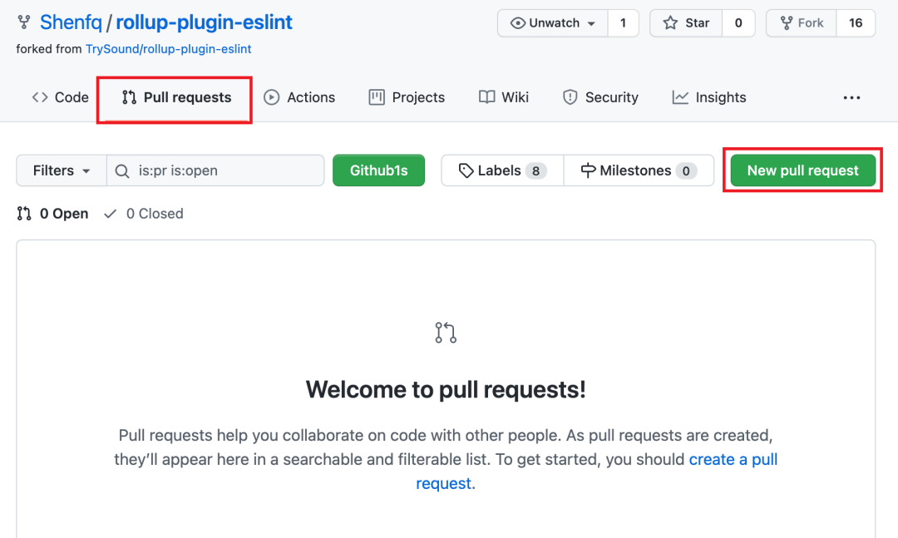Click the tag icon beside Labels

(466, 170)
